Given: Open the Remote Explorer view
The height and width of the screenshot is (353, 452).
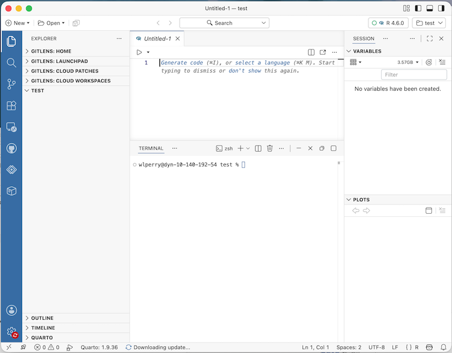Looking at the screenshot, I should click(x=11, y=127).
